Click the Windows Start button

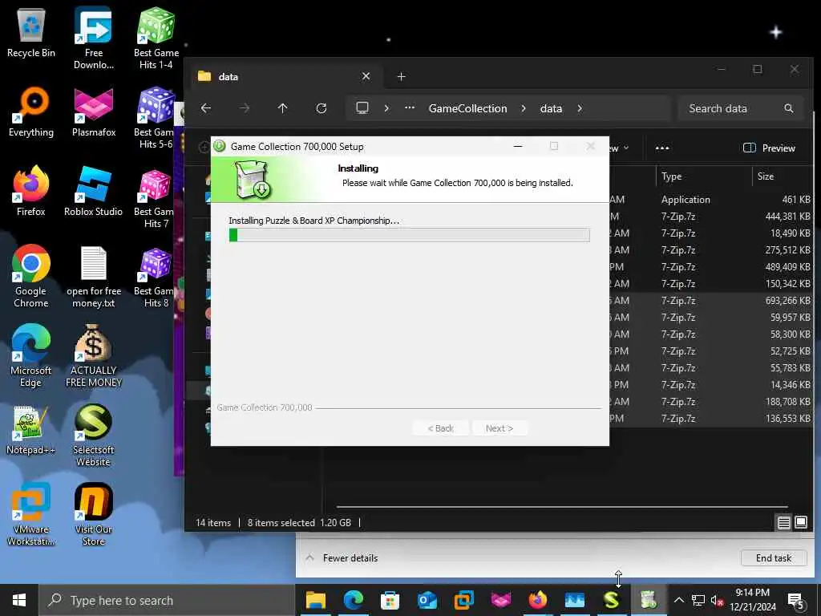[x=19, y=600]
